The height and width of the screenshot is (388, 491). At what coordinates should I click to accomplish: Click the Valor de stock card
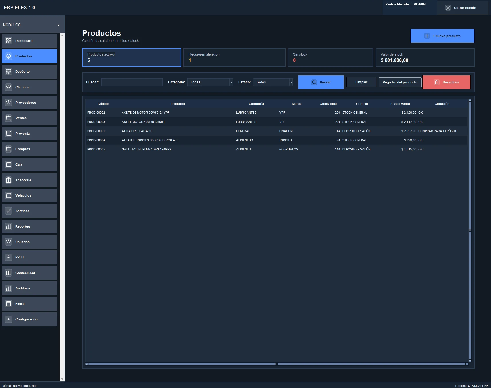pos(425,58)
